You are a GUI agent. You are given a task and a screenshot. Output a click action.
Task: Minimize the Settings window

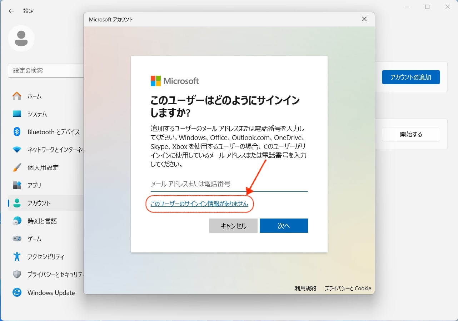point(407,7)
